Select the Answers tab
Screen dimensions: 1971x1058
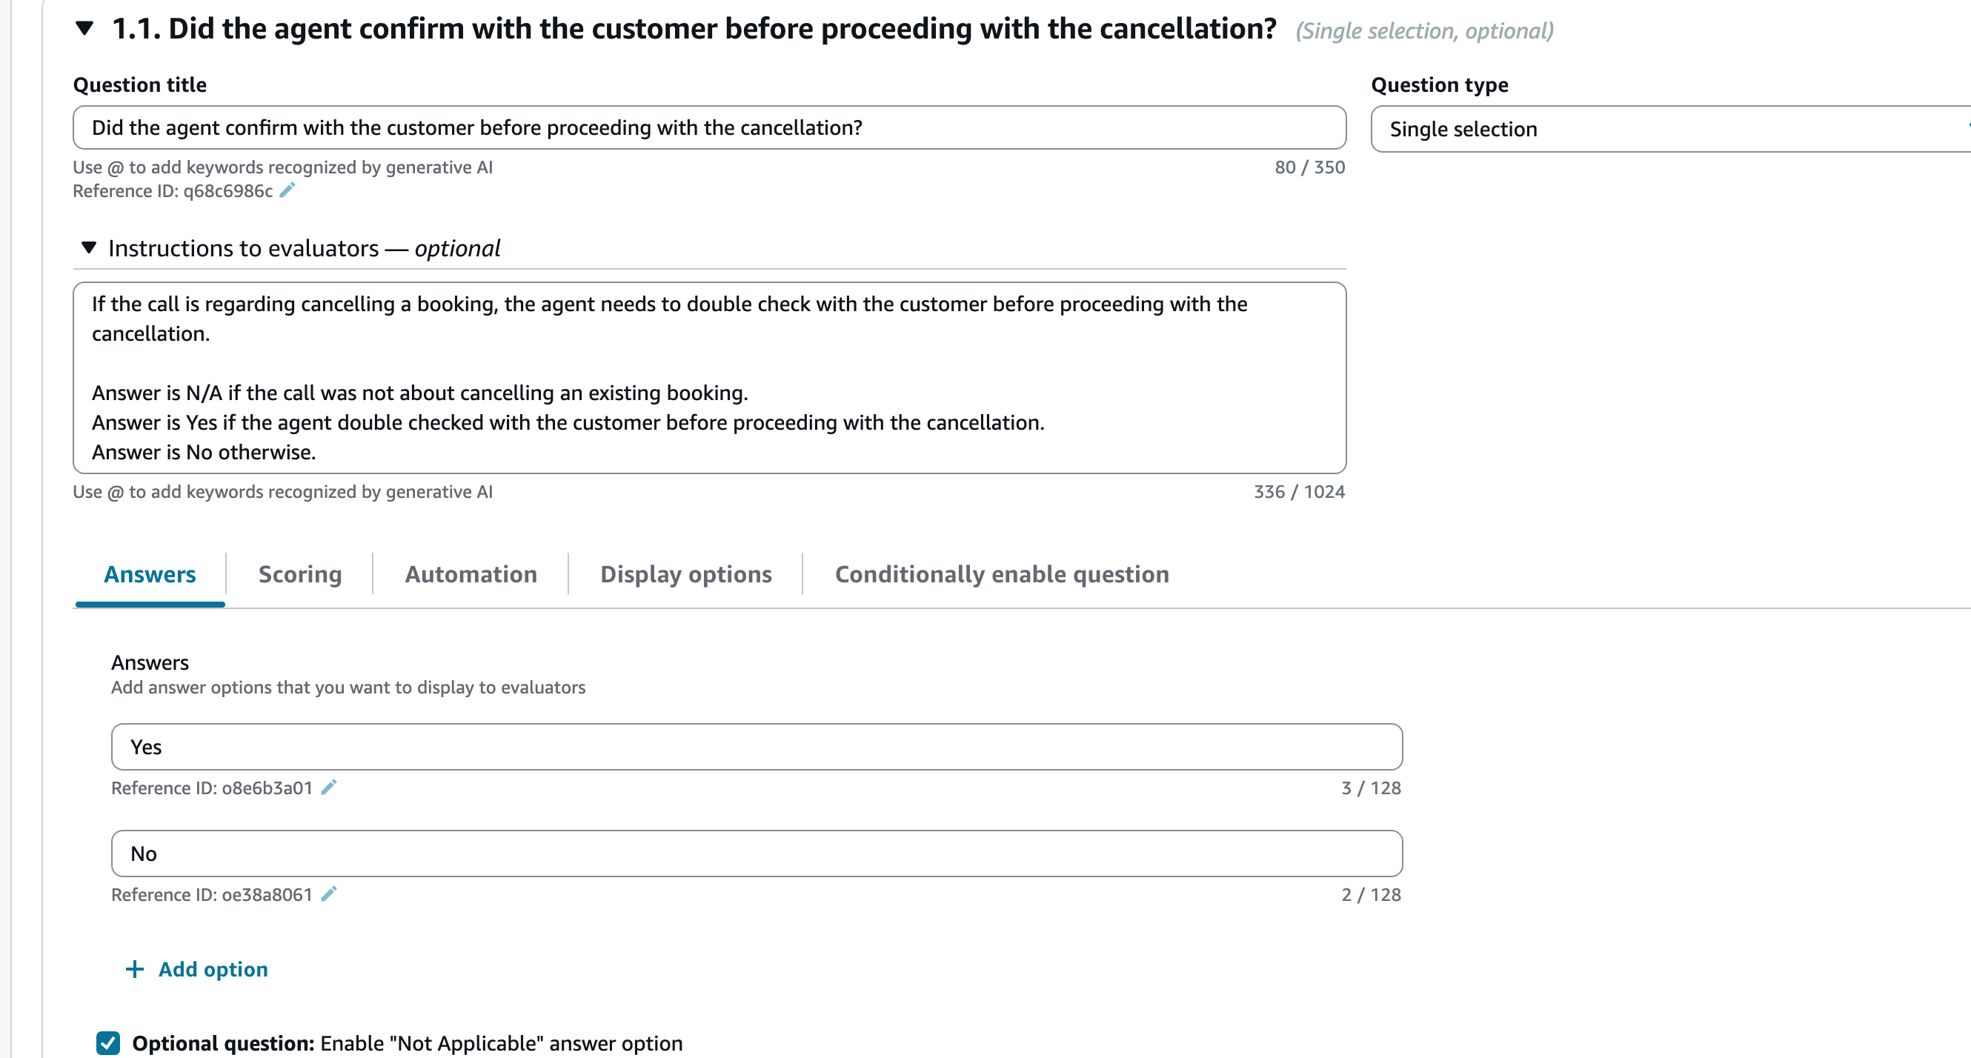pos(150,573)
